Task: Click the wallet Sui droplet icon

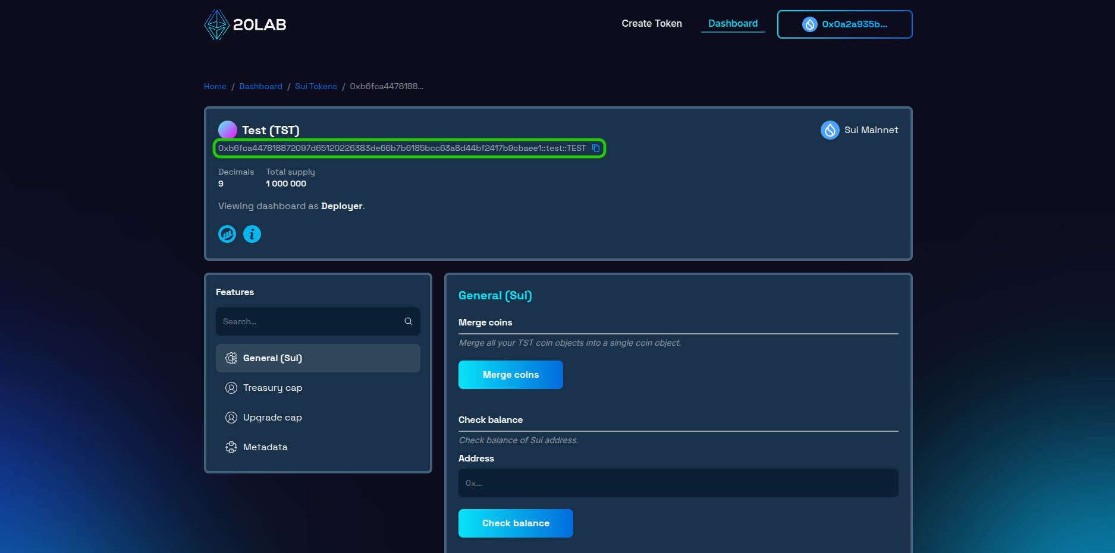Action: pyautogui.click(x=810, y=24)
